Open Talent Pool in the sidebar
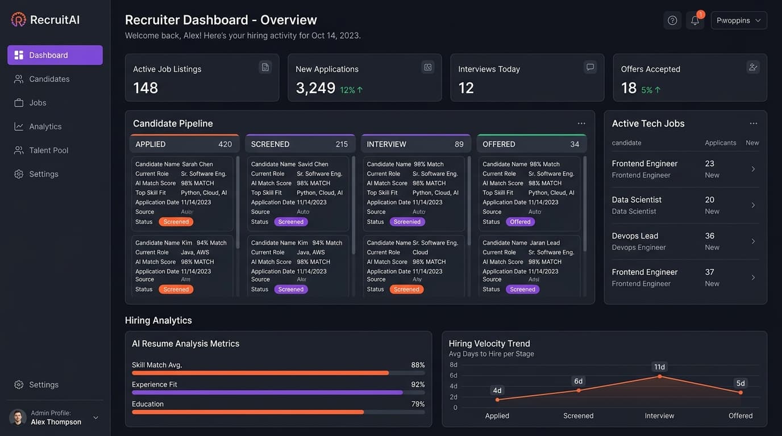 click(x=55, y=150)
